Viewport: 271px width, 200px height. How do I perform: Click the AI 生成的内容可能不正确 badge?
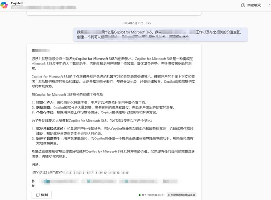181,195
